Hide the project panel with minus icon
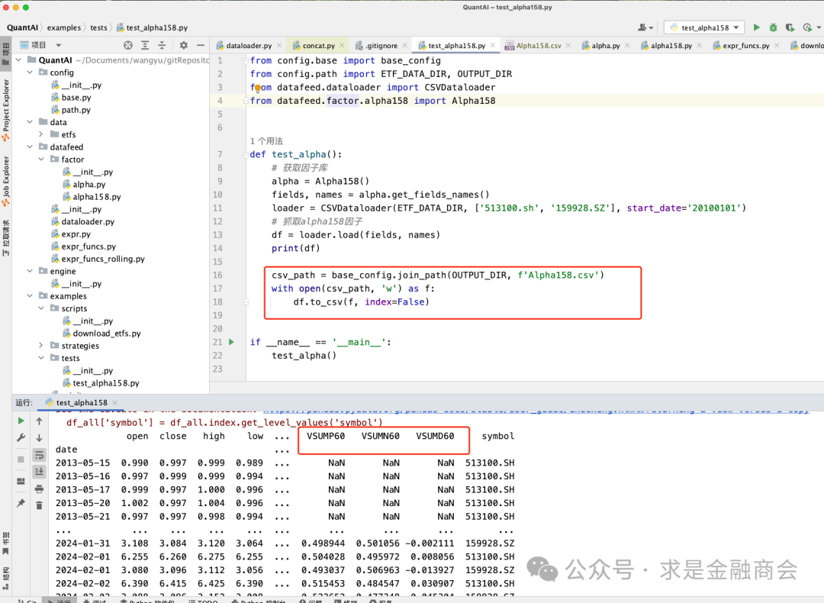The height and width of the screenshot is (603, 824). click(x=200, y=45)
